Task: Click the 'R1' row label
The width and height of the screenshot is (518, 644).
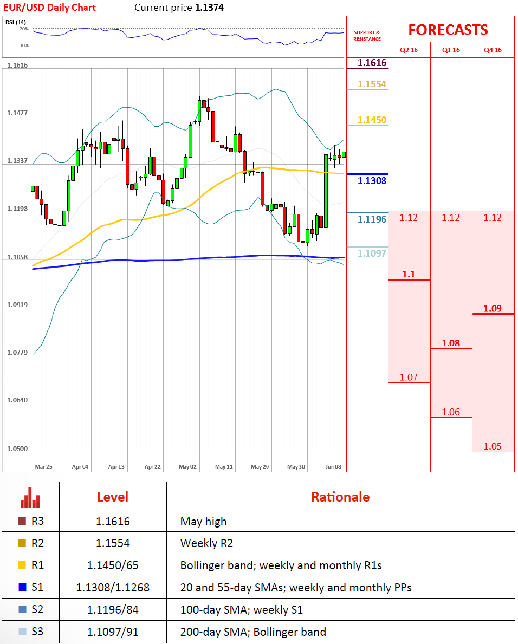Action: (37, 565)
